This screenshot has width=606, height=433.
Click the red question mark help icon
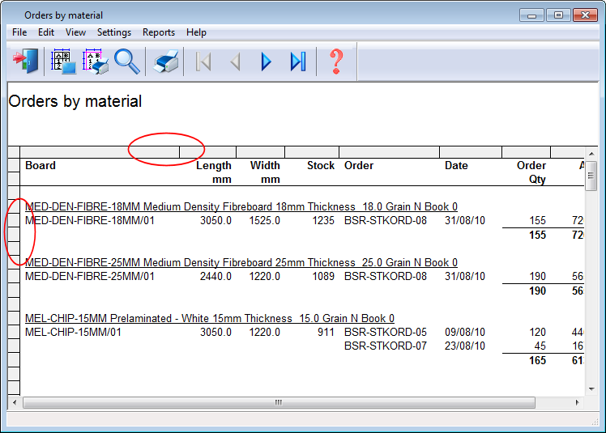pyautogui.click(x=336, y=61)
